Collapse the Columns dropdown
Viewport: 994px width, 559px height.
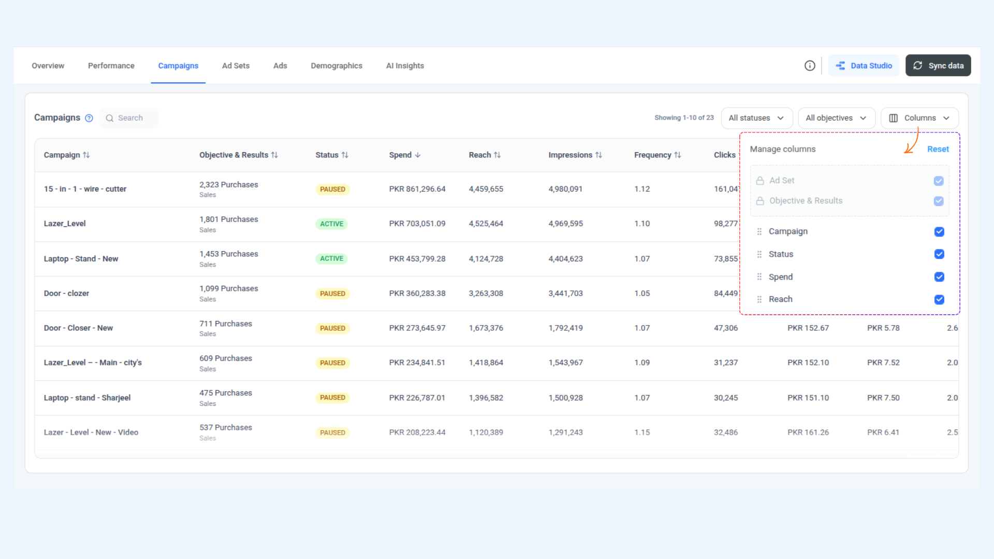coord(919,118)
